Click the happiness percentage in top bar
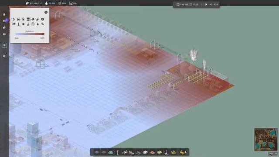This screenshot has height=157, width=279. (x=62, y=3)
